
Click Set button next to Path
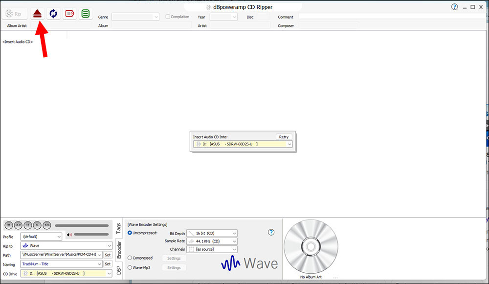108,255
